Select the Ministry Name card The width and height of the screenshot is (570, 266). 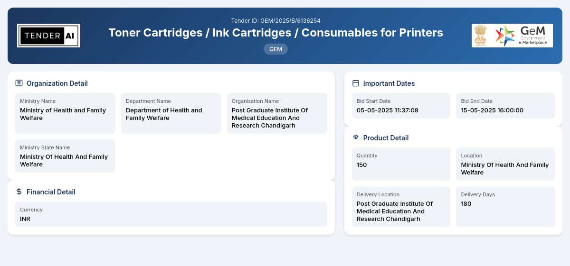(x=65, y=113)
